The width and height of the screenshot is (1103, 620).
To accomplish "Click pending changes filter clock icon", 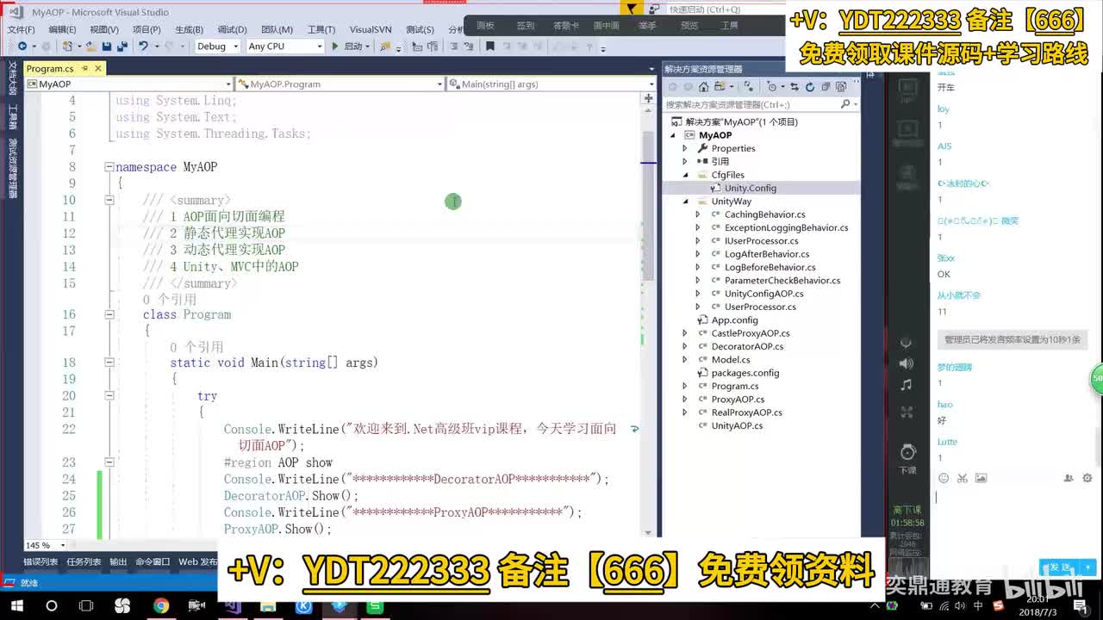I will click(772, 87).
